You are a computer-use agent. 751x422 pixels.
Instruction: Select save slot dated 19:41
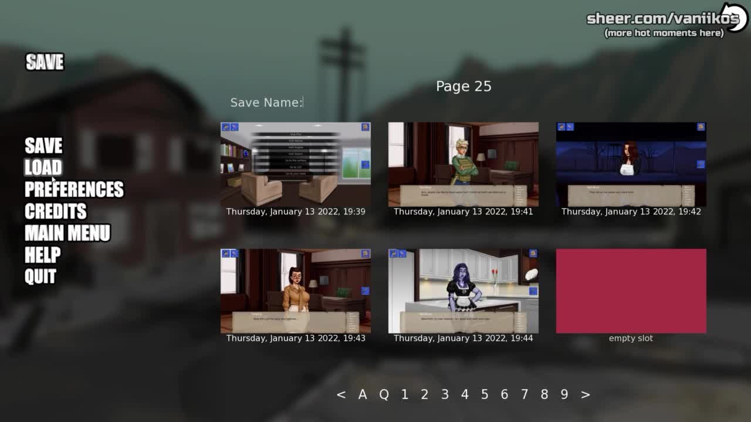pyautogui.click(x=464, y=165)
